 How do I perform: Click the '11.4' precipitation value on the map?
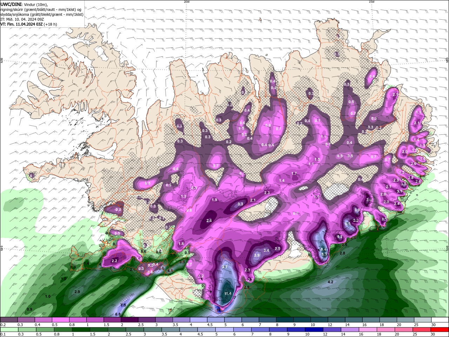(228, 293)
